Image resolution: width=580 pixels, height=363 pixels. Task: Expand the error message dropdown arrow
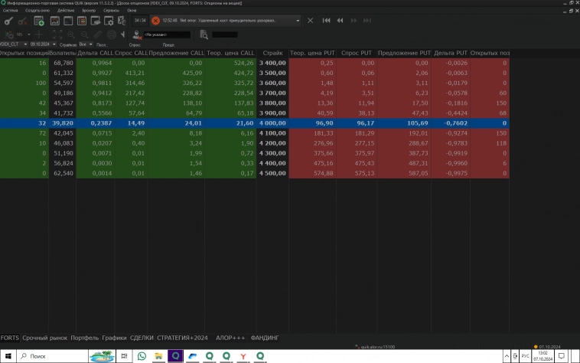[x=297, y=21]
